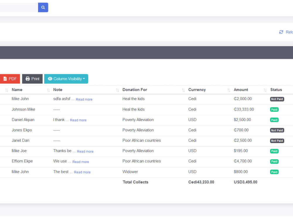Sort by the Note column header
This screenshot has width=293, height=219.
coord(58,90)
